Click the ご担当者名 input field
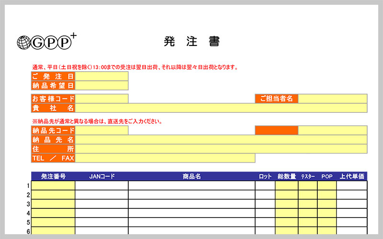 click(x=332, y=98)
